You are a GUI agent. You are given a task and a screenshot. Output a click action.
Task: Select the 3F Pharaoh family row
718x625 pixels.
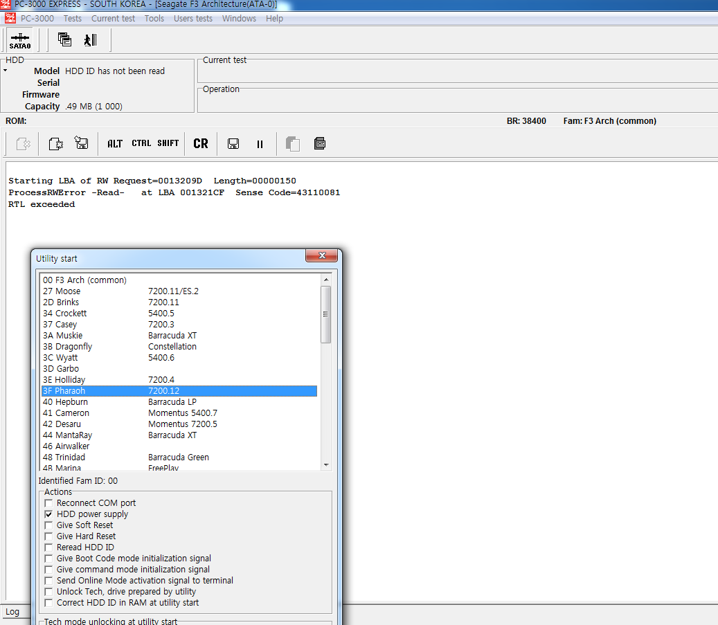pyautogui.click(x=179, y=390)
